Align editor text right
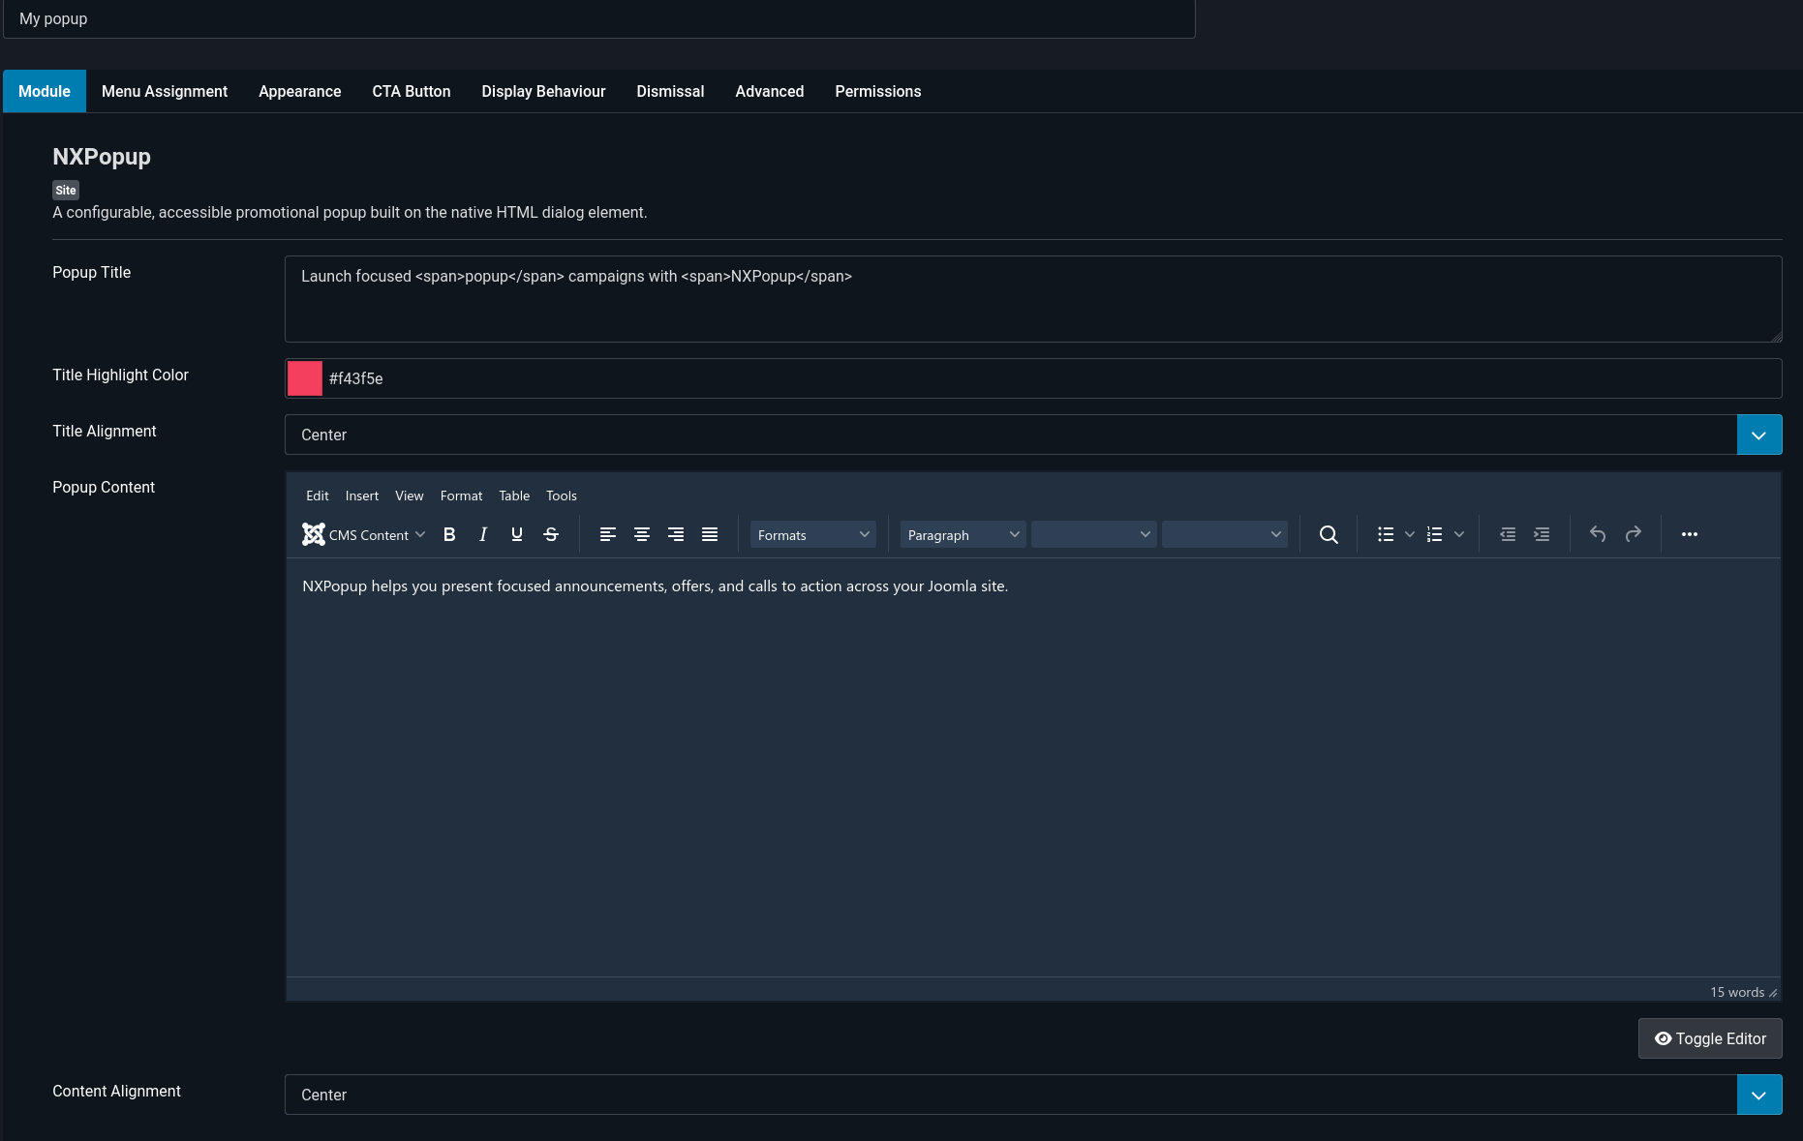Viewport: 1803px width, 1141px height. 676,534
